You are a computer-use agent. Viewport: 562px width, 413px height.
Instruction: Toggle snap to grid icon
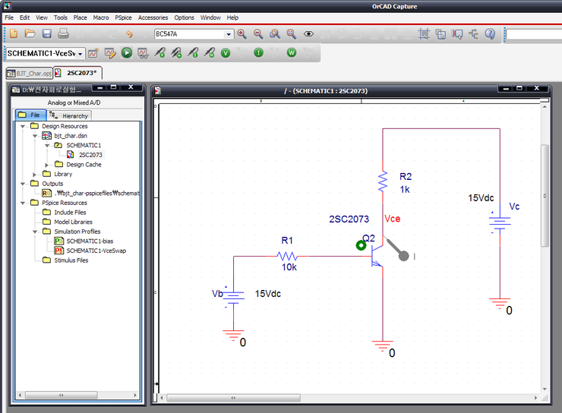coord(424,34)
